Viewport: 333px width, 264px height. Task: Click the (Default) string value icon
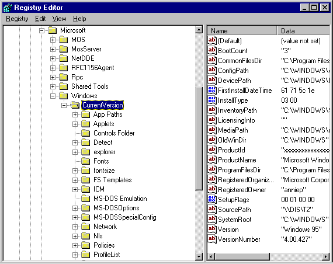212,40
